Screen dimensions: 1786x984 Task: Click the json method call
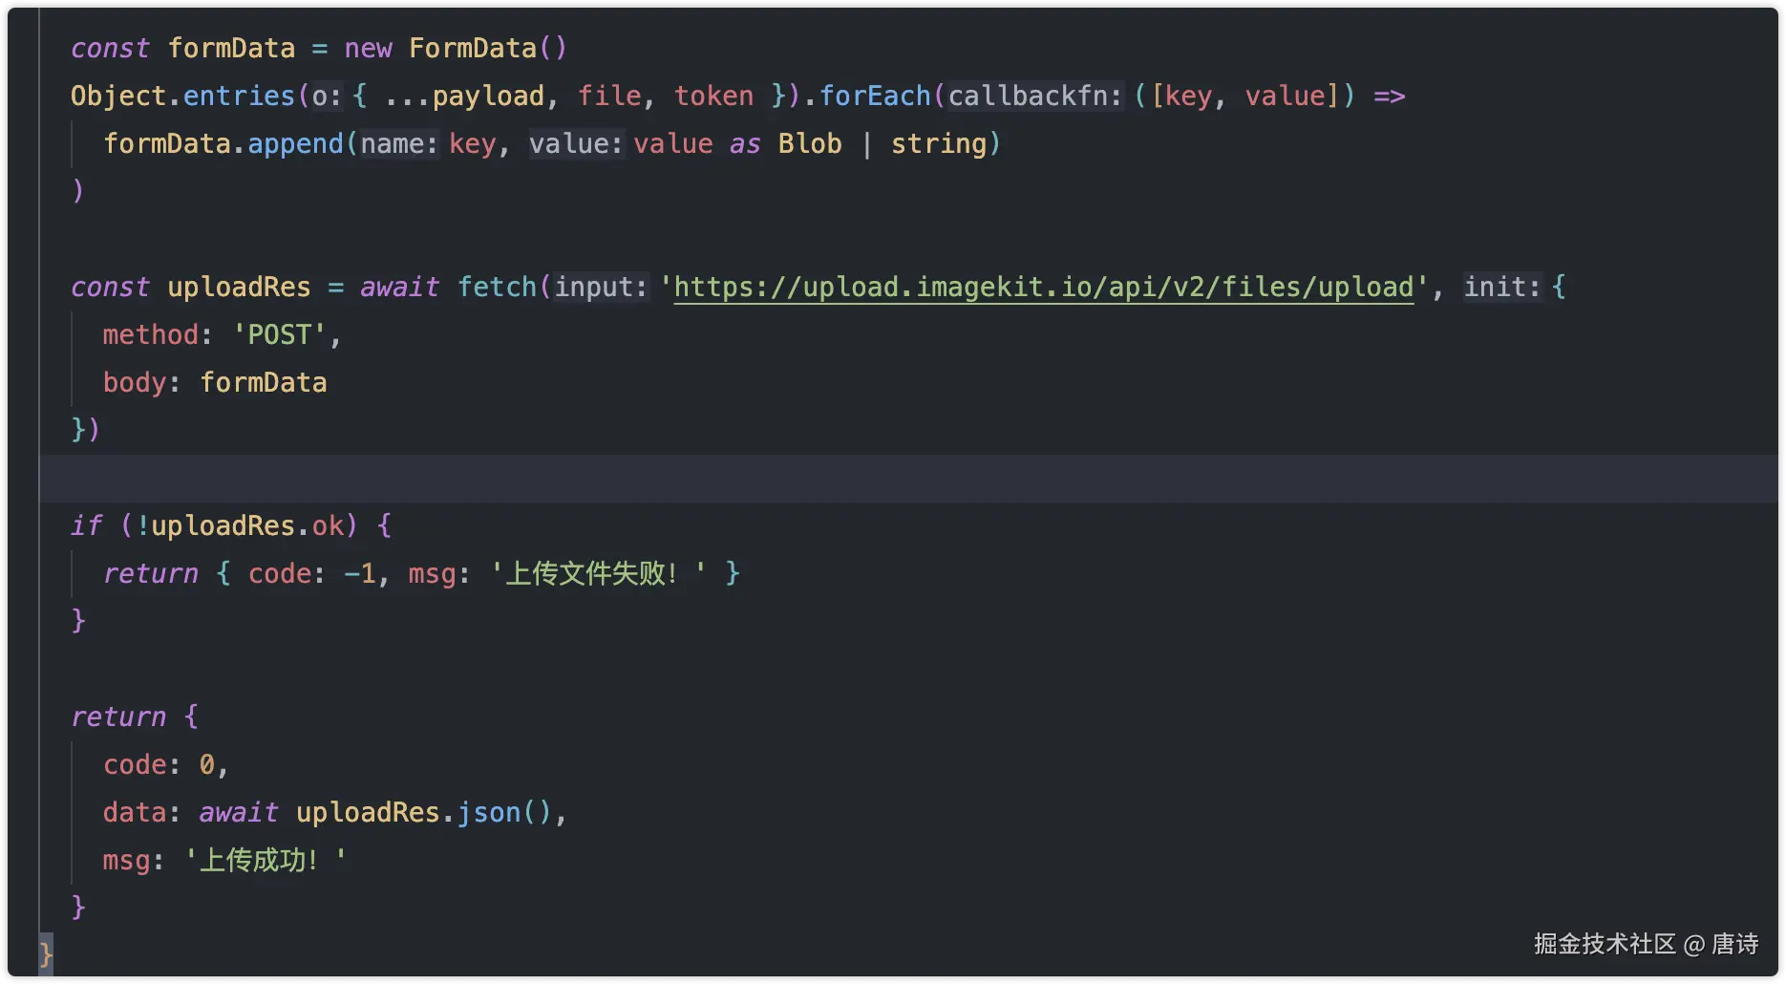[488, 813]
